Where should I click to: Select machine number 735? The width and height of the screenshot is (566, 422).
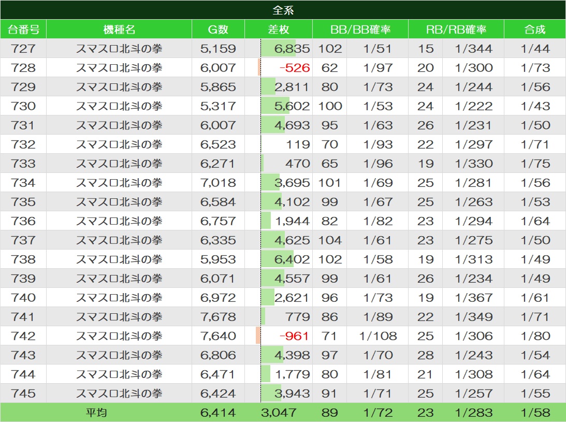pyautogui.click(x=23, y=201)
